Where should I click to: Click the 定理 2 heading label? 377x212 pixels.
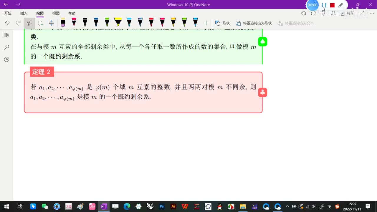coord(42,72)
